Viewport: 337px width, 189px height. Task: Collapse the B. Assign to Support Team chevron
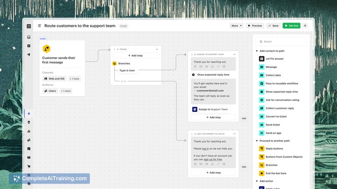point(234,55)
